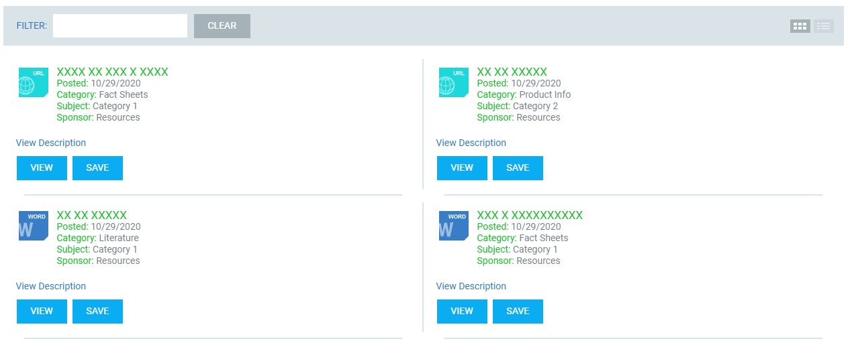This screenshot has height=345, width=856.
Task: Open title link XXX X XXXXXXXXXX
Action: (530, 215)
